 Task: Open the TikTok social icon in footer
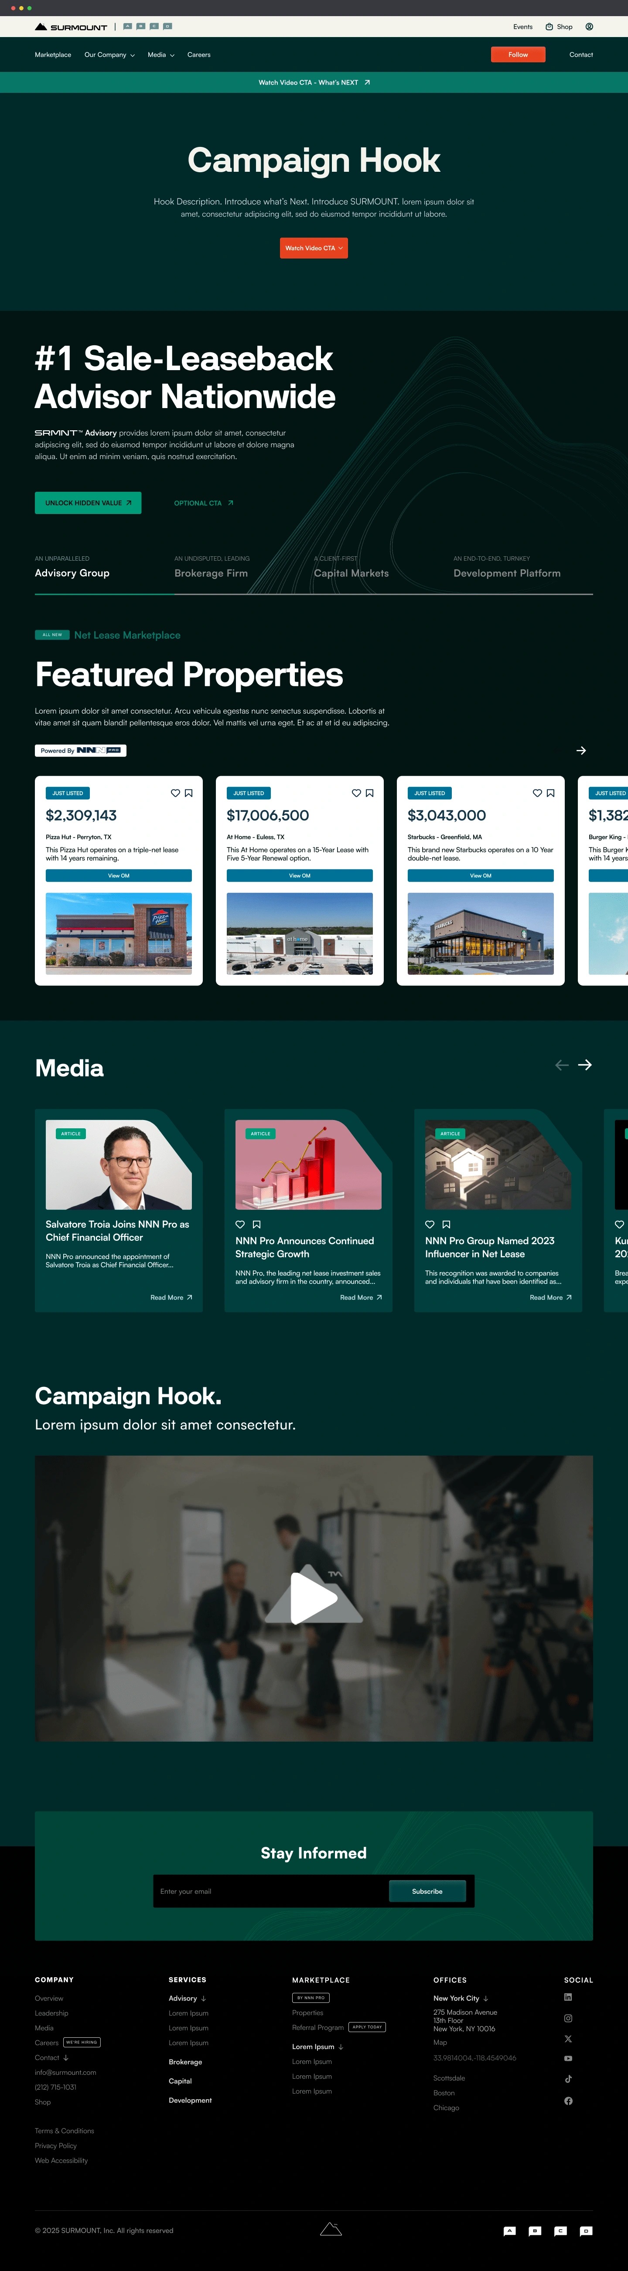568,2079
